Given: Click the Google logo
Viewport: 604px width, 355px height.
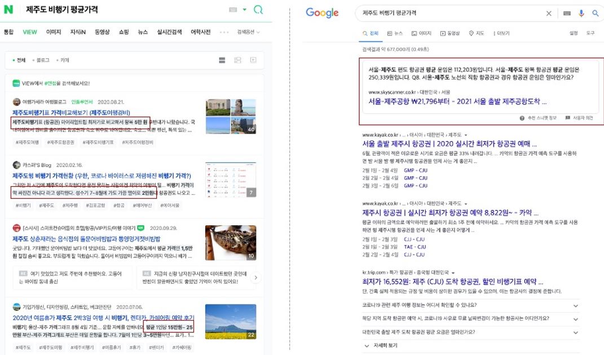Looking at the screenshot, I should (x=322, y=13).
